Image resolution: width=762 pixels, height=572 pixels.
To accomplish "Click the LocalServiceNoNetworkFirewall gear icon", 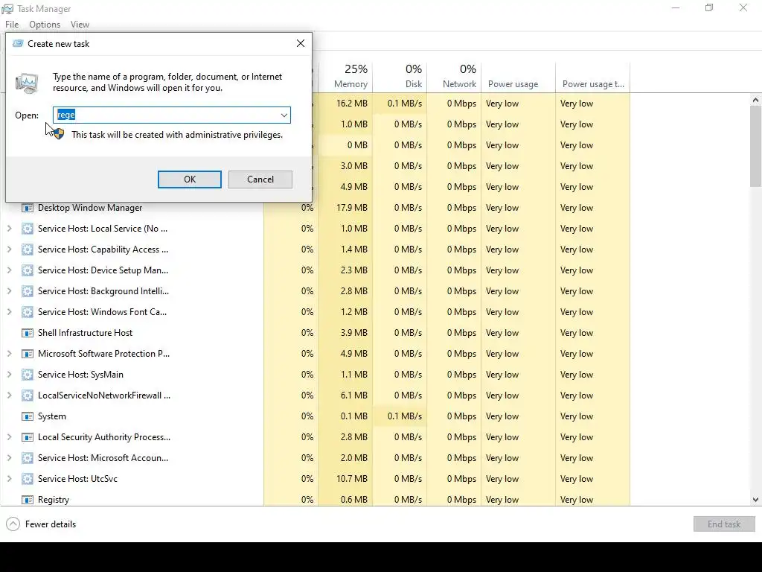I will coord(28,395).
